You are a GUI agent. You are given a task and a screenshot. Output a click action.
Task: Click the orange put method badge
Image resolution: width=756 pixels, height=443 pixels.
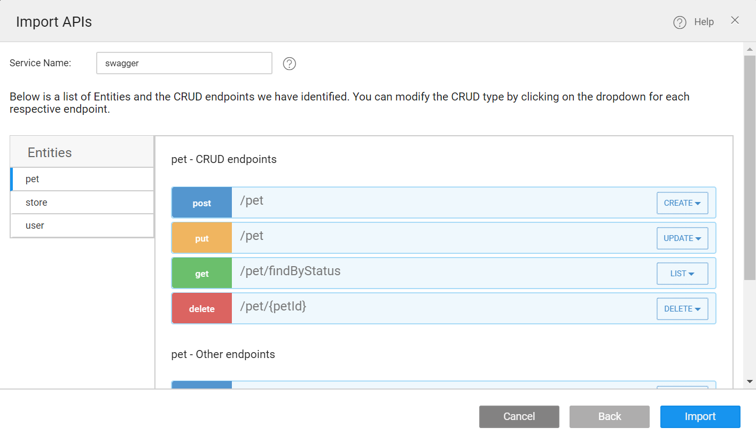[x=202, y=238]
